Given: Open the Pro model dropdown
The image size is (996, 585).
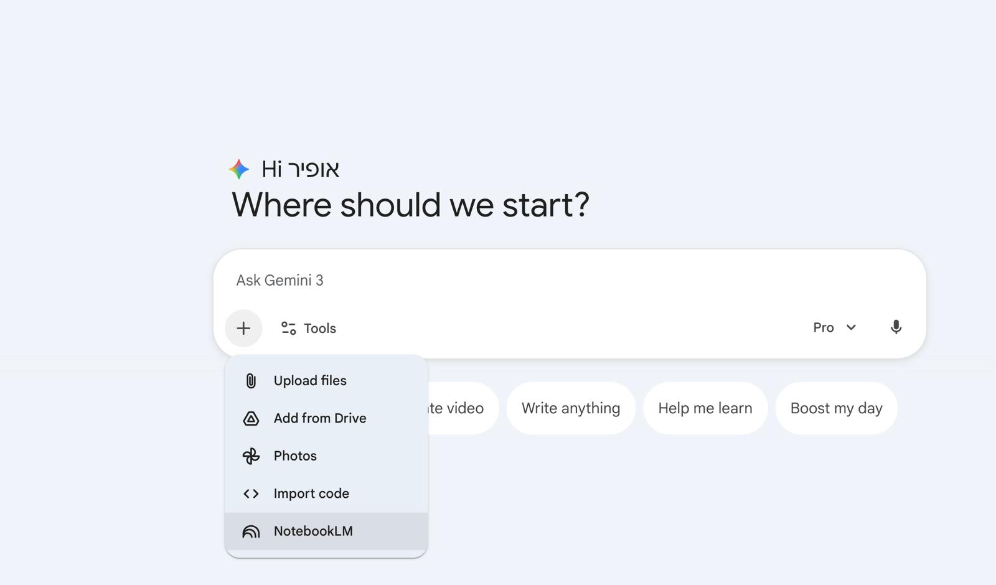Looking at the screenshot, I should [x=824, y=327].
